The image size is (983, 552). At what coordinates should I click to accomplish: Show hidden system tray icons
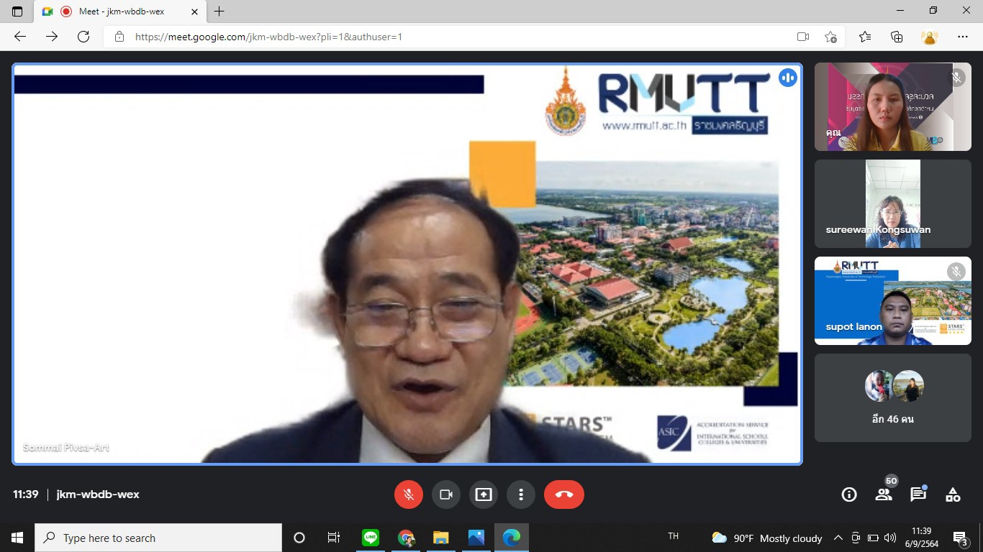pyautogui.click(x=838, y=538)
